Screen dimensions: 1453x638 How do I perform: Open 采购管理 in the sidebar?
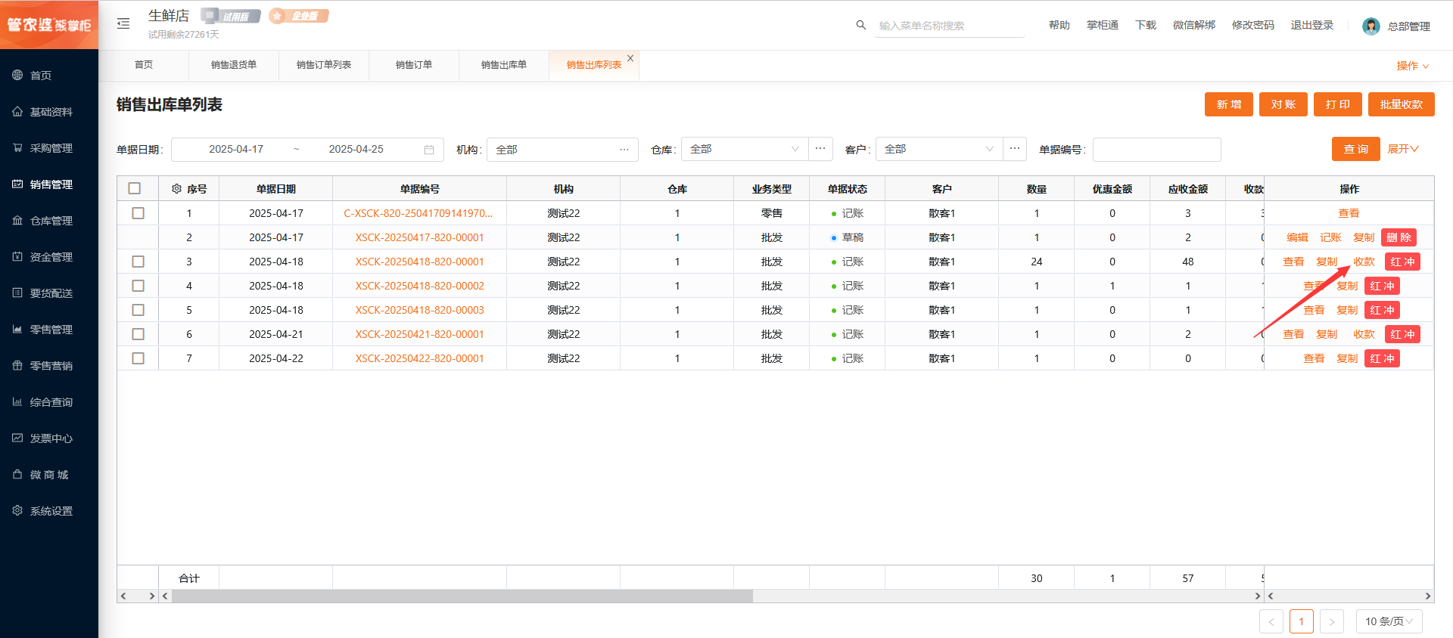pos(51,148)
